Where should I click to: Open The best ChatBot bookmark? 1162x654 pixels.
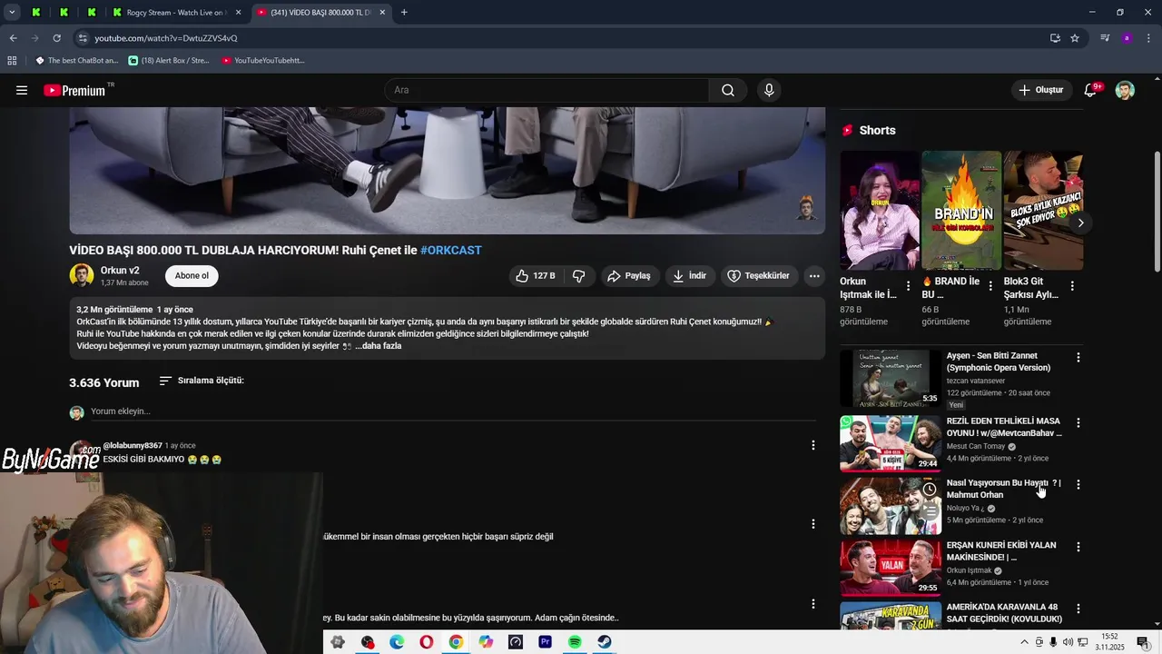pos(76,60)
